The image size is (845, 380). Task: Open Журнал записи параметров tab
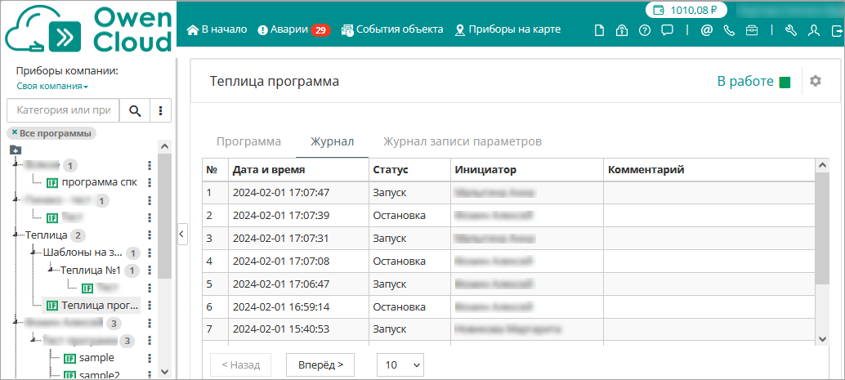463,141
